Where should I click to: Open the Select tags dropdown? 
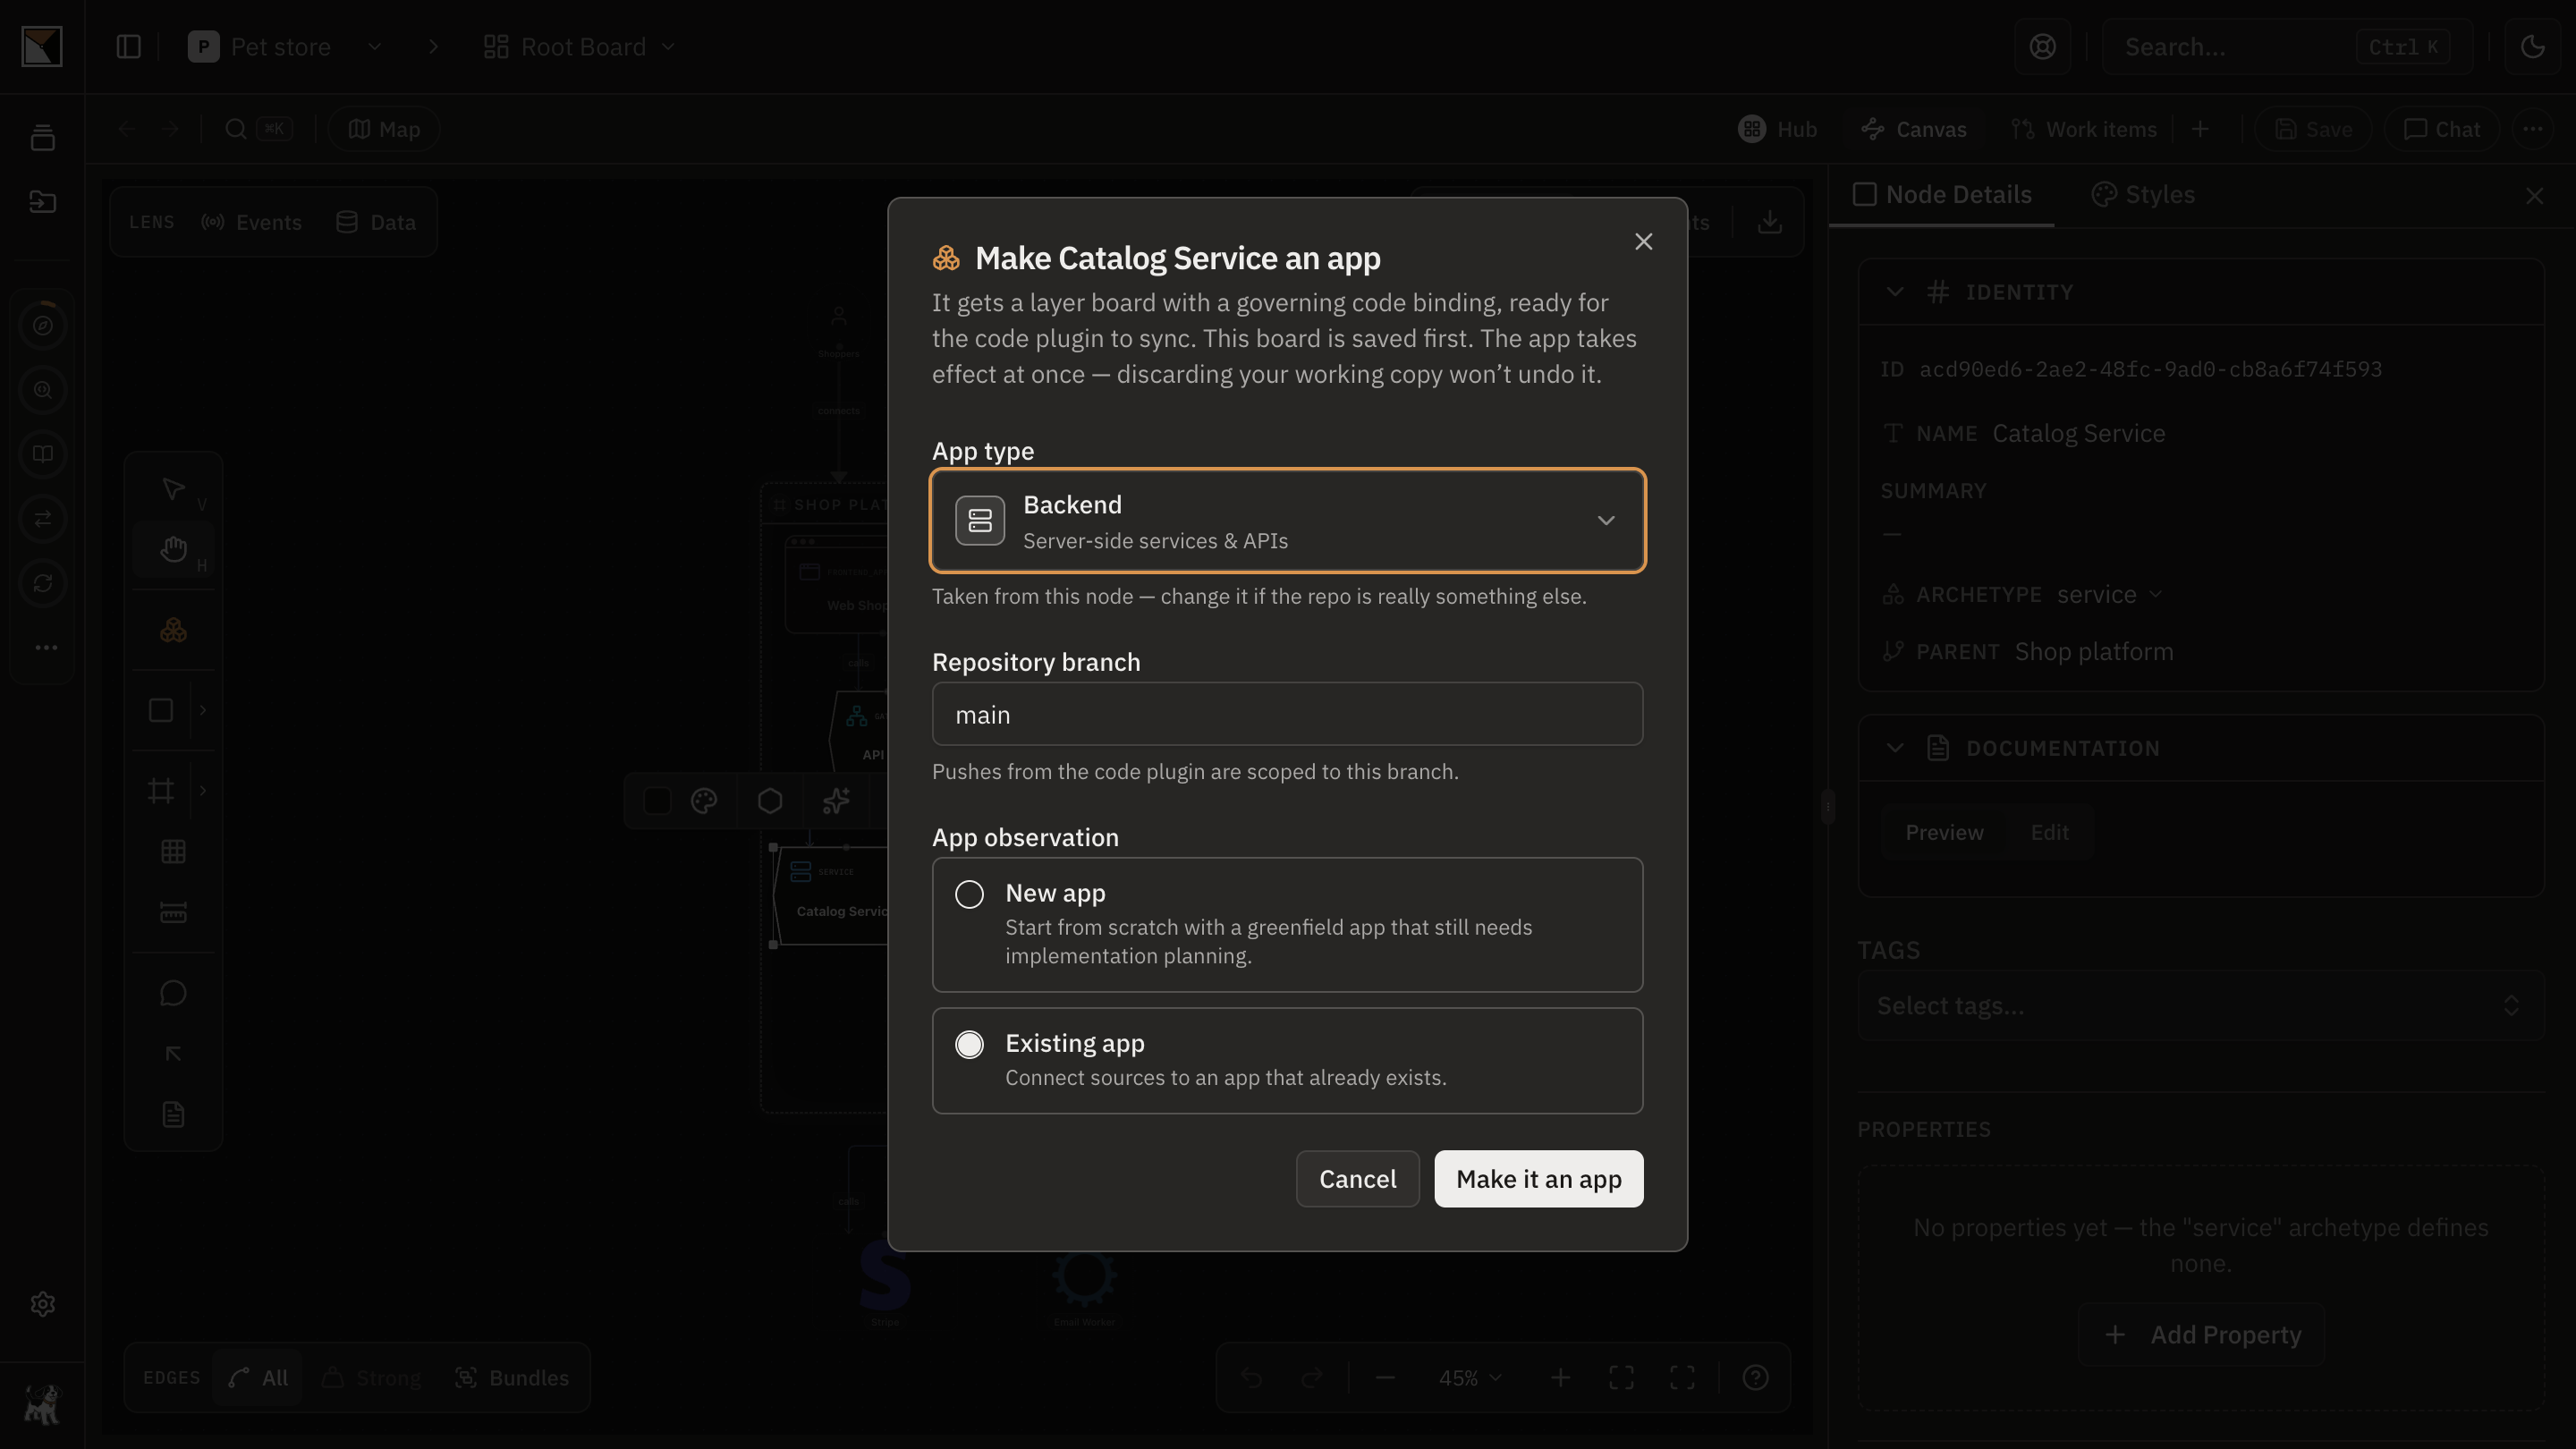[x=2200, y=1005]
